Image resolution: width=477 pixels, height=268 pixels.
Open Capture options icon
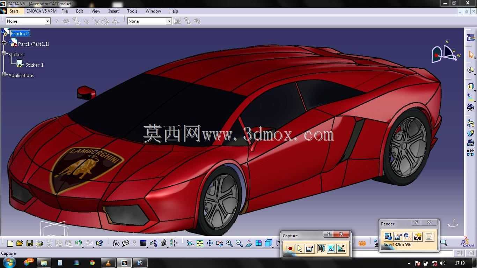pos(309,248)
